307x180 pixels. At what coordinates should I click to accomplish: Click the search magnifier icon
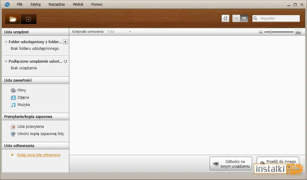click(255, 18)
